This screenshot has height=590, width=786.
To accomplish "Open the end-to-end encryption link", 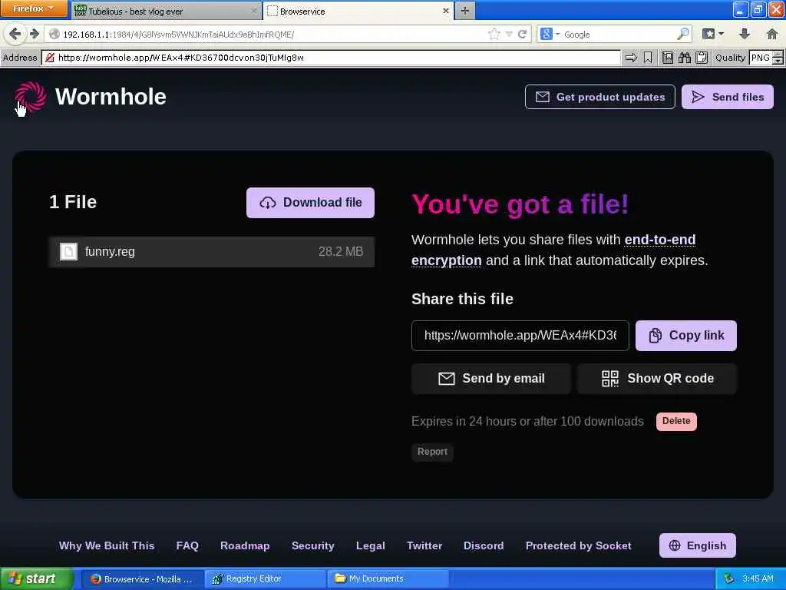I will 553,250.
